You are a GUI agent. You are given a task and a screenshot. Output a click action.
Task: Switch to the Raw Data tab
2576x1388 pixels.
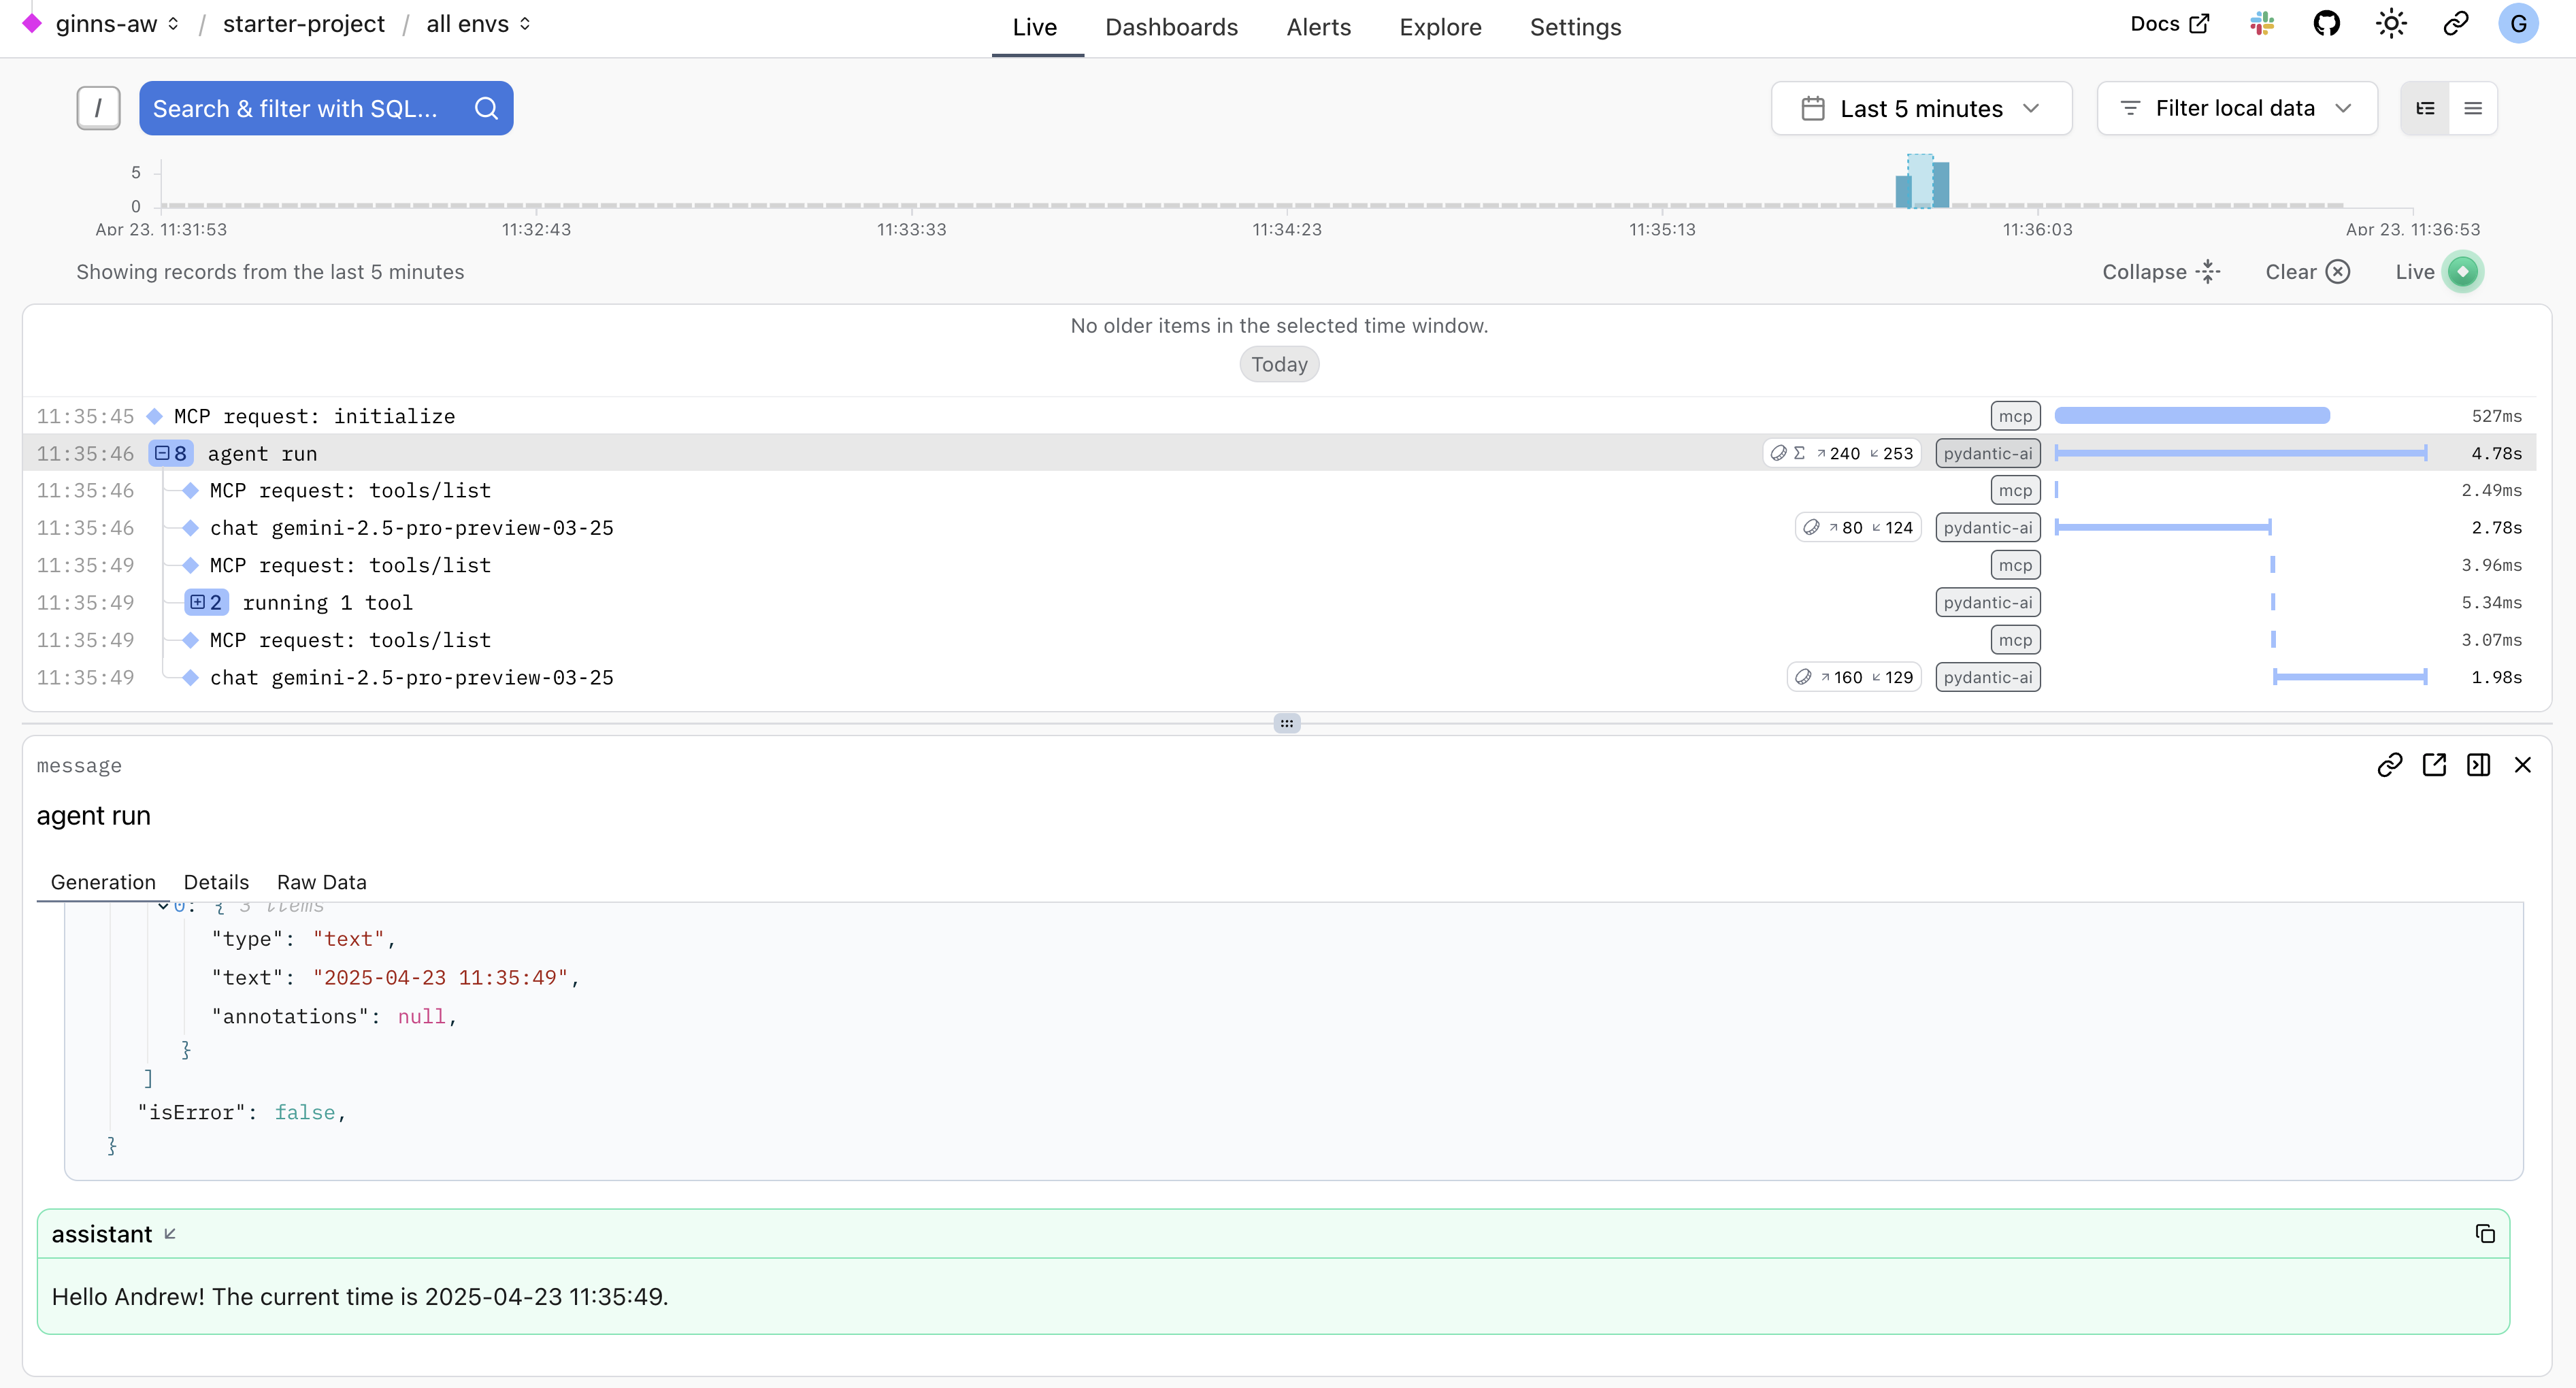(x=321, y=882)
